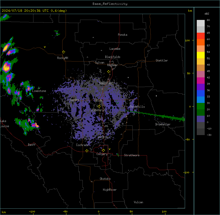Screen dimensions: 220x215
Task: Click the Limestone label
Action: pyautogui.click(x=39, y=91)
